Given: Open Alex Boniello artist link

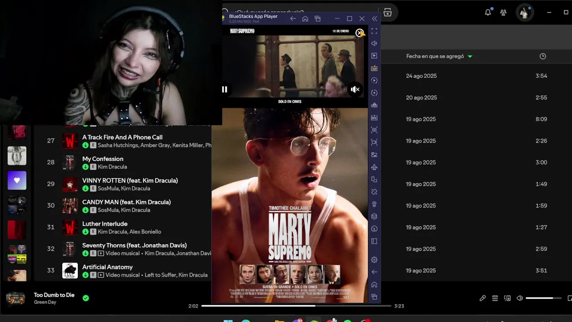Looking at the screenshot, I should click(x=146, y=232).
